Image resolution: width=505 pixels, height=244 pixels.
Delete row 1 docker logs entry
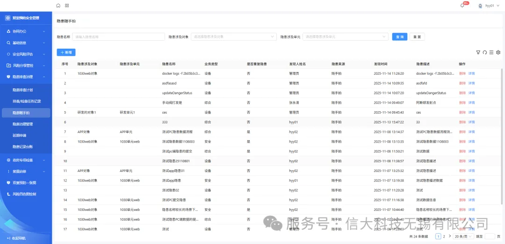click(x=462, y=73)
